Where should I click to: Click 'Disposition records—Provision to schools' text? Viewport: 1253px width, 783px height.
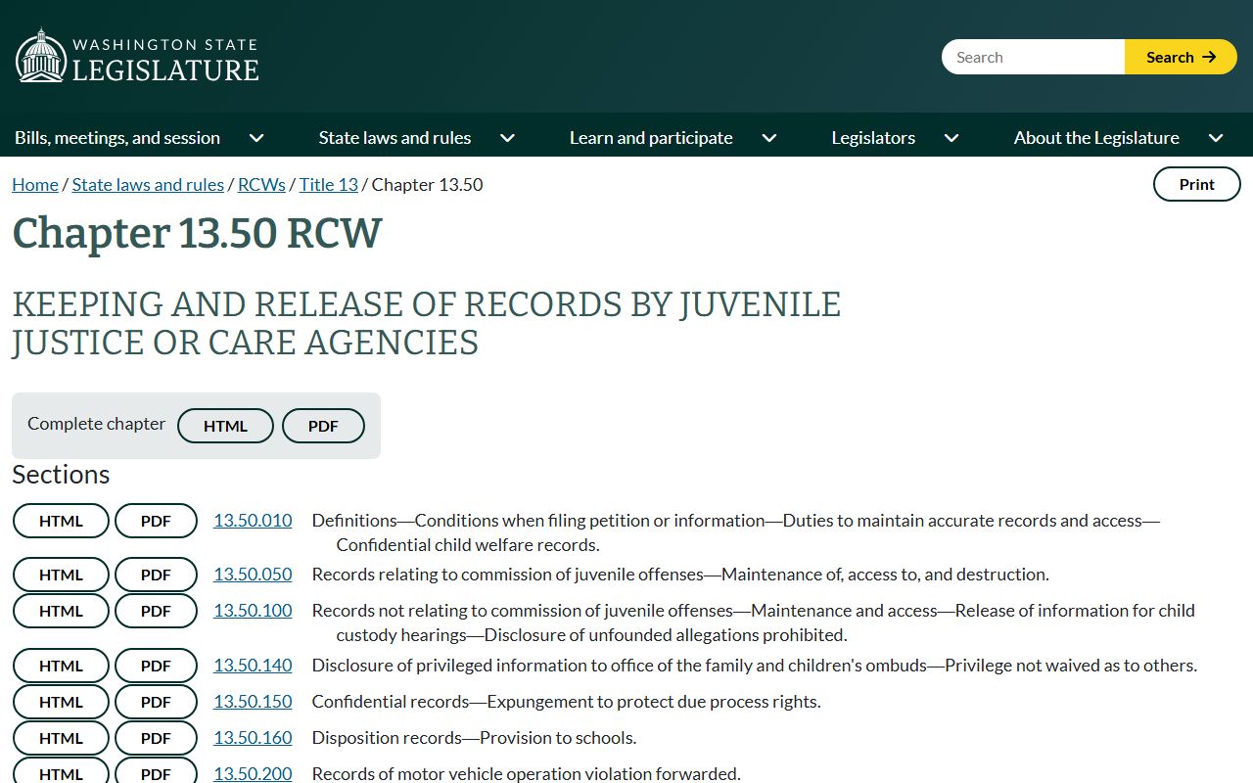(474, 738)
